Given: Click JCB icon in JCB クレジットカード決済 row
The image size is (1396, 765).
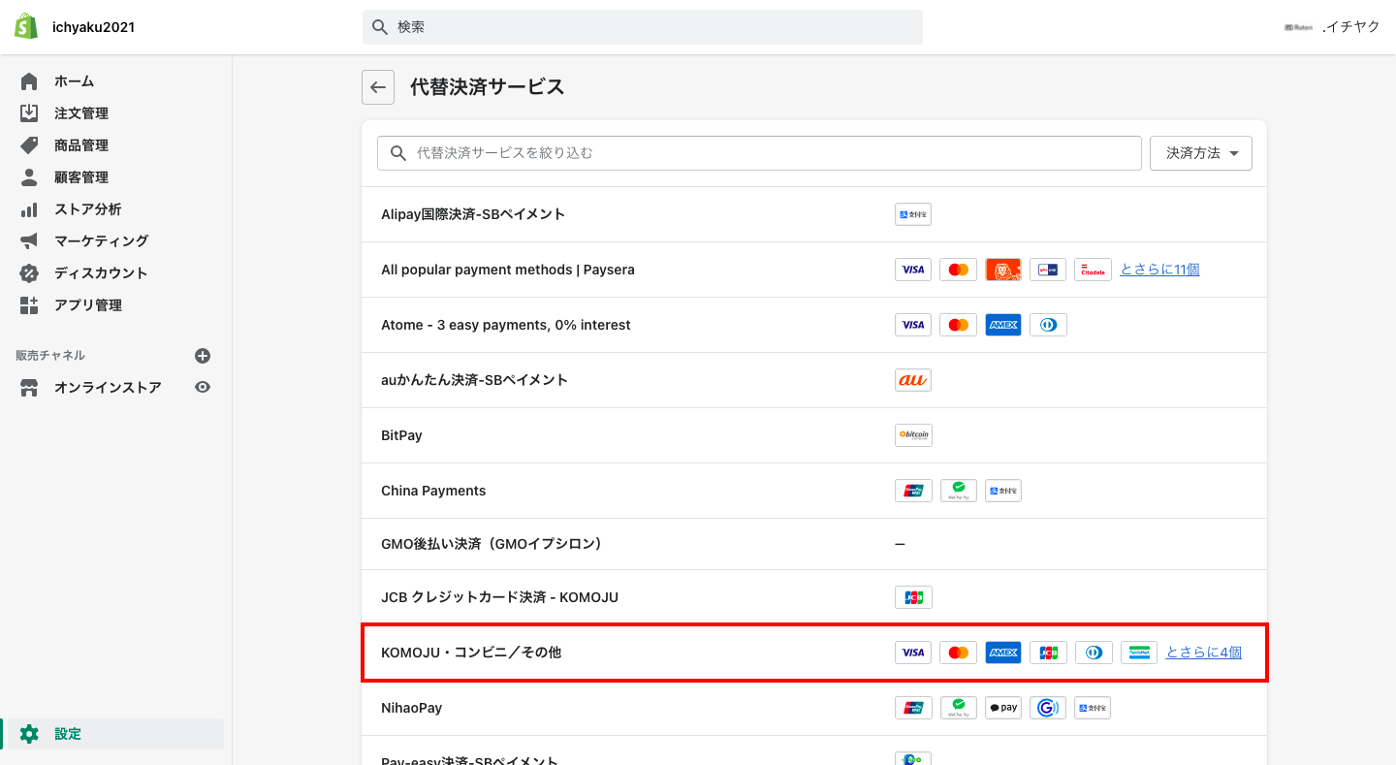Looking at the screenshot, I should 913,597.
